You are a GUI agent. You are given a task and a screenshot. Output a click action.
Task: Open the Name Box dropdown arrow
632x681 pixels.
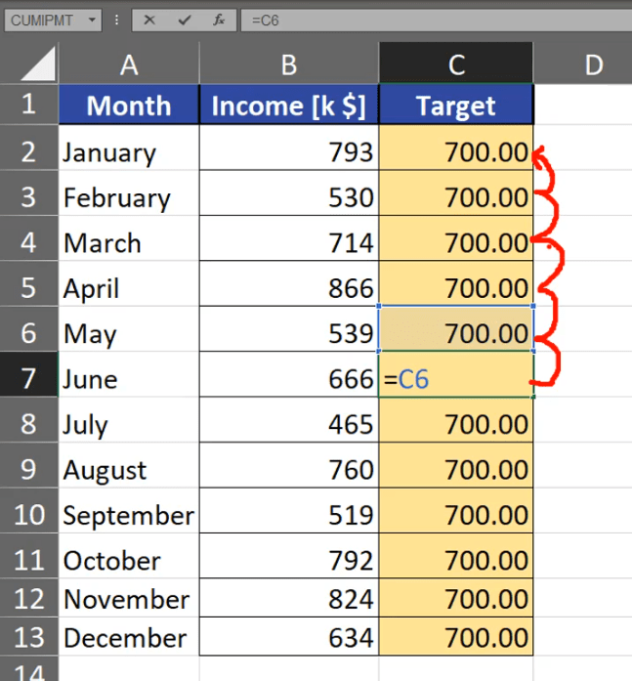click(x=92, y=20)
